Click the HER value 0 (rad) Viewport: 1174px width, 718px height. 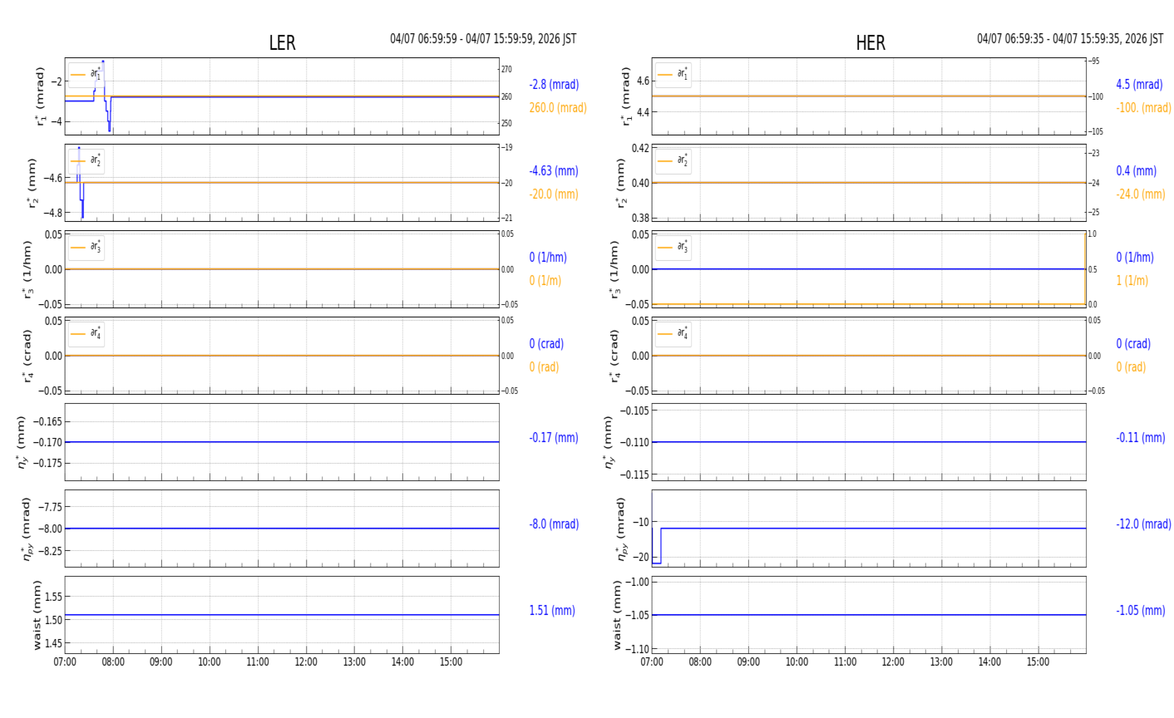pyautogui.click(x=1131, y=367)
